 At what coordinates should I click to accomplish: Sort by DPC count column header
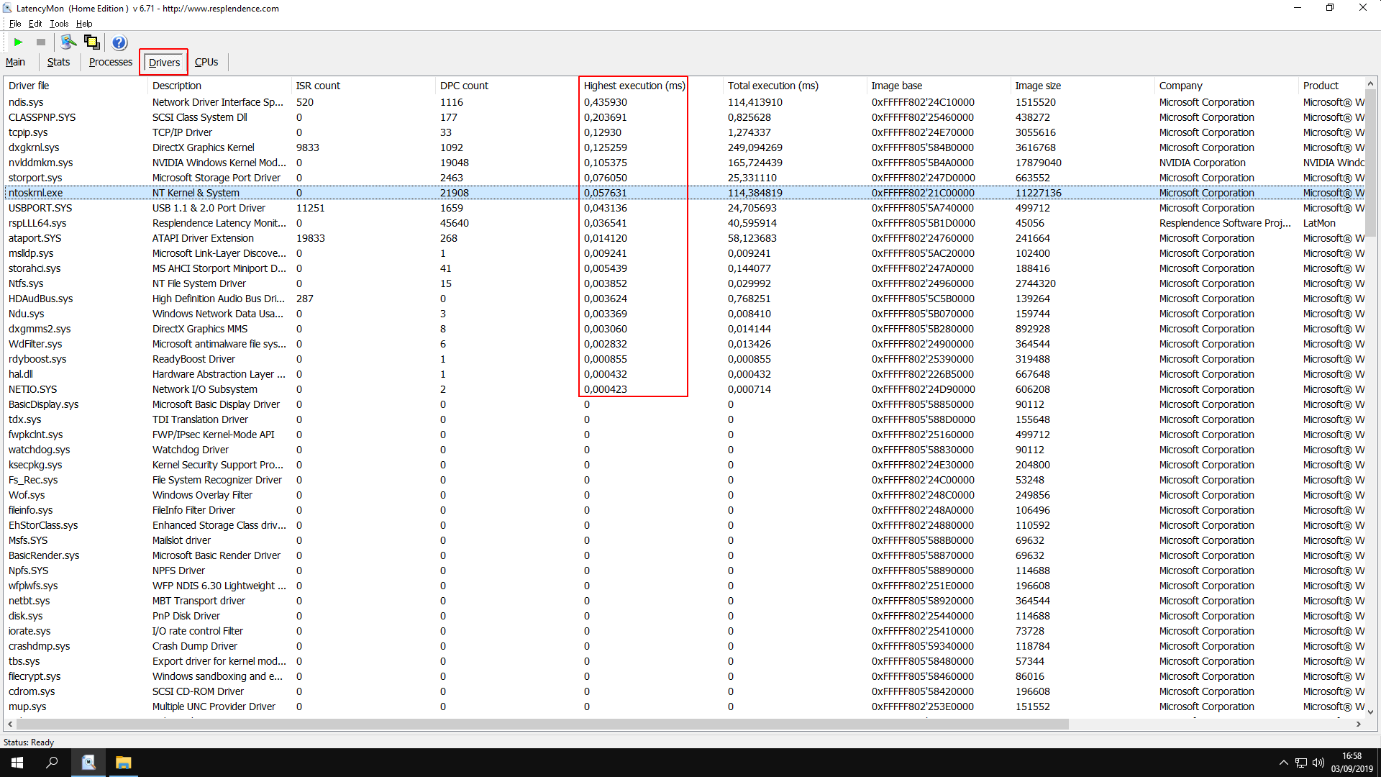[x=464, y=86]
